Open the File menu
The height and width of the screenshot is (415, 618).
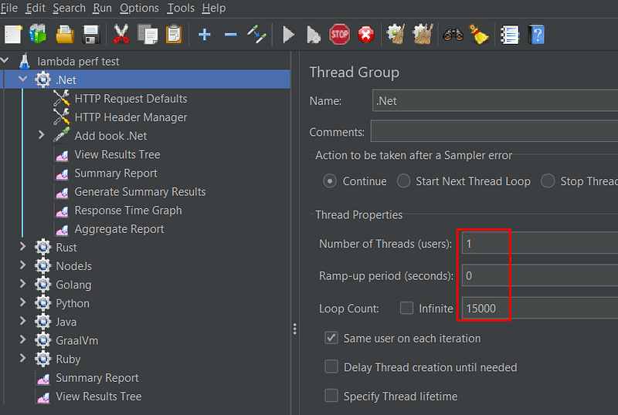9,8
